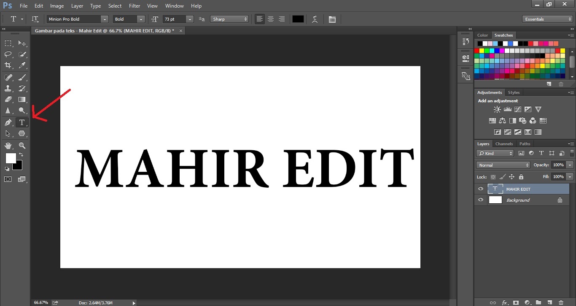Select the Gradient tool
The width and height of the screenshot is (576, 306).
click(22, 99)
